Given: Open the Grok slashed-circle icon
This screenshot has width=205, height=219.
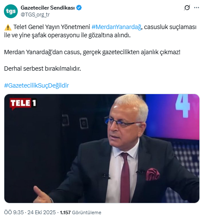Looking at the screenshot, I should 187,8.
